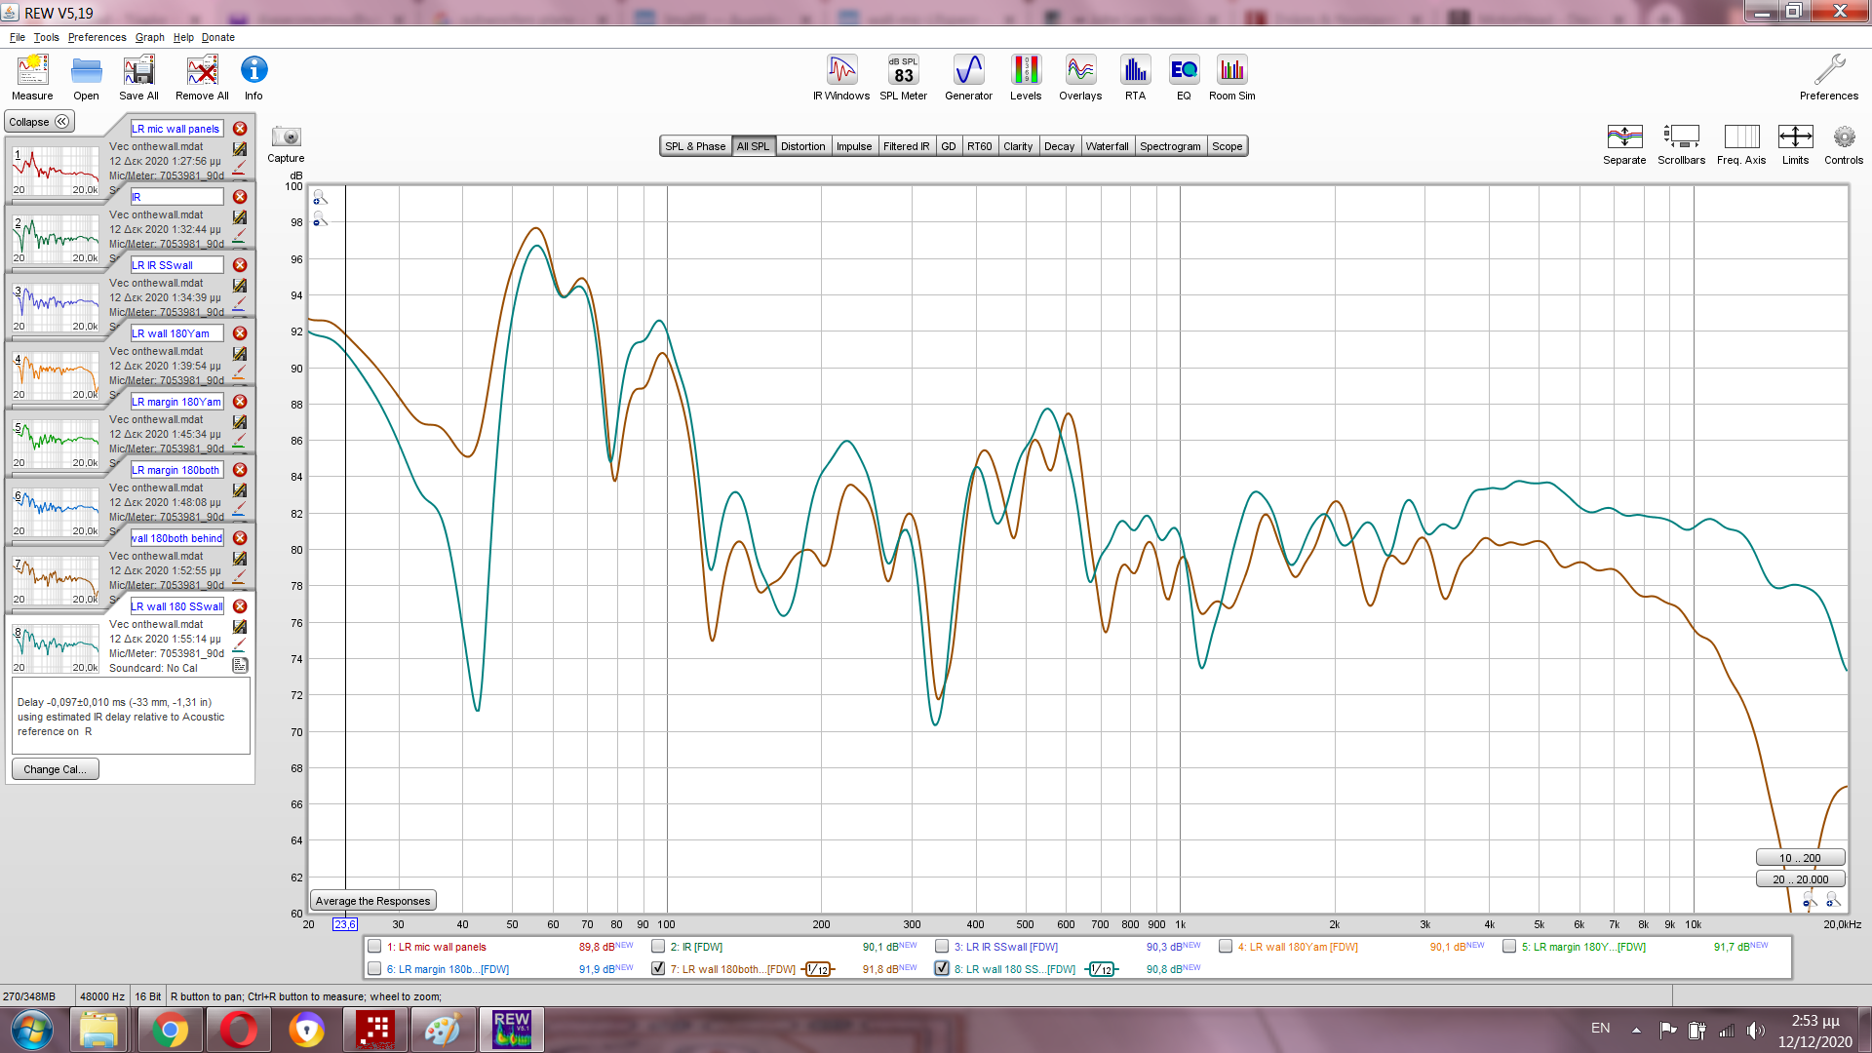The width and height of the screenshot is (1872, 1053).
Task: Open the SPL Meter tool
Action: coord(903,77)
